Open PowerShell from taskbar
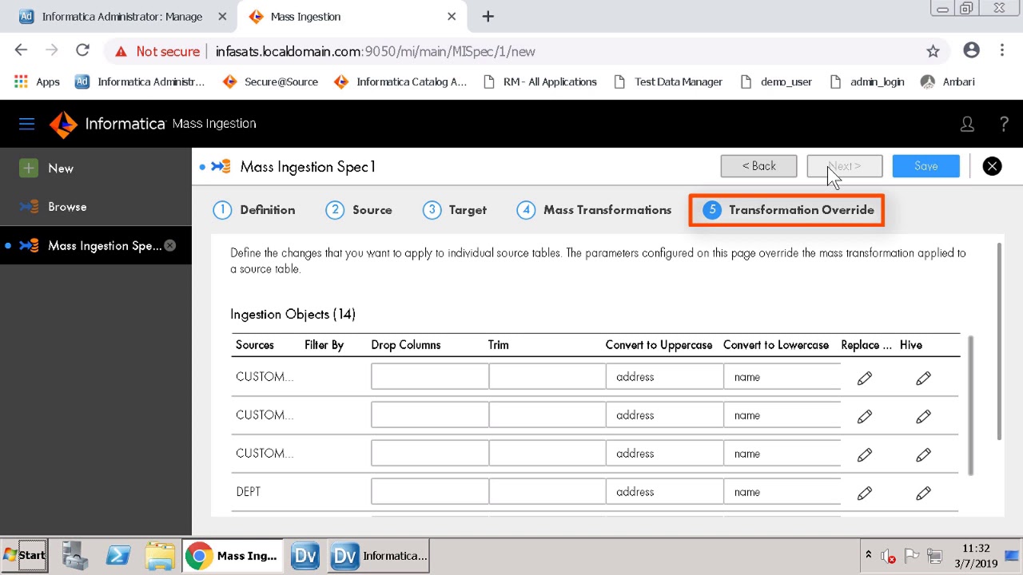 point(118,556)
